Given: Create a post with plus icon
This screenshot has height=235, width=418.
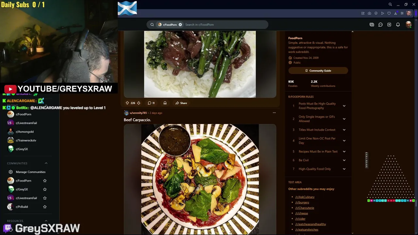Looking at the screenshot, I should (389, 24).
